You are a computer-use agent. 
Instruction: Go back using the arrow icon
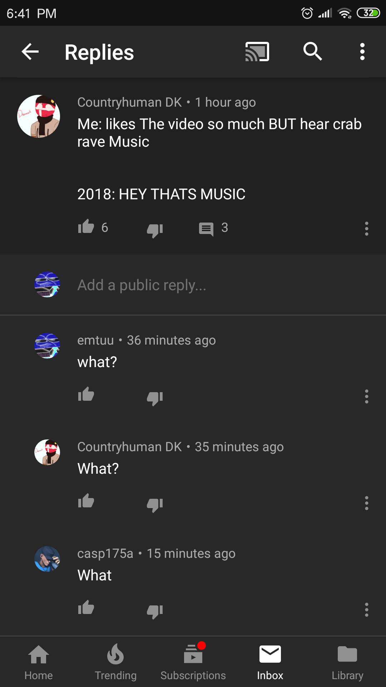[30, 52]
